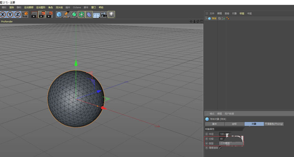
Task: Click the render to picture viewer icon
Action: 42,14
